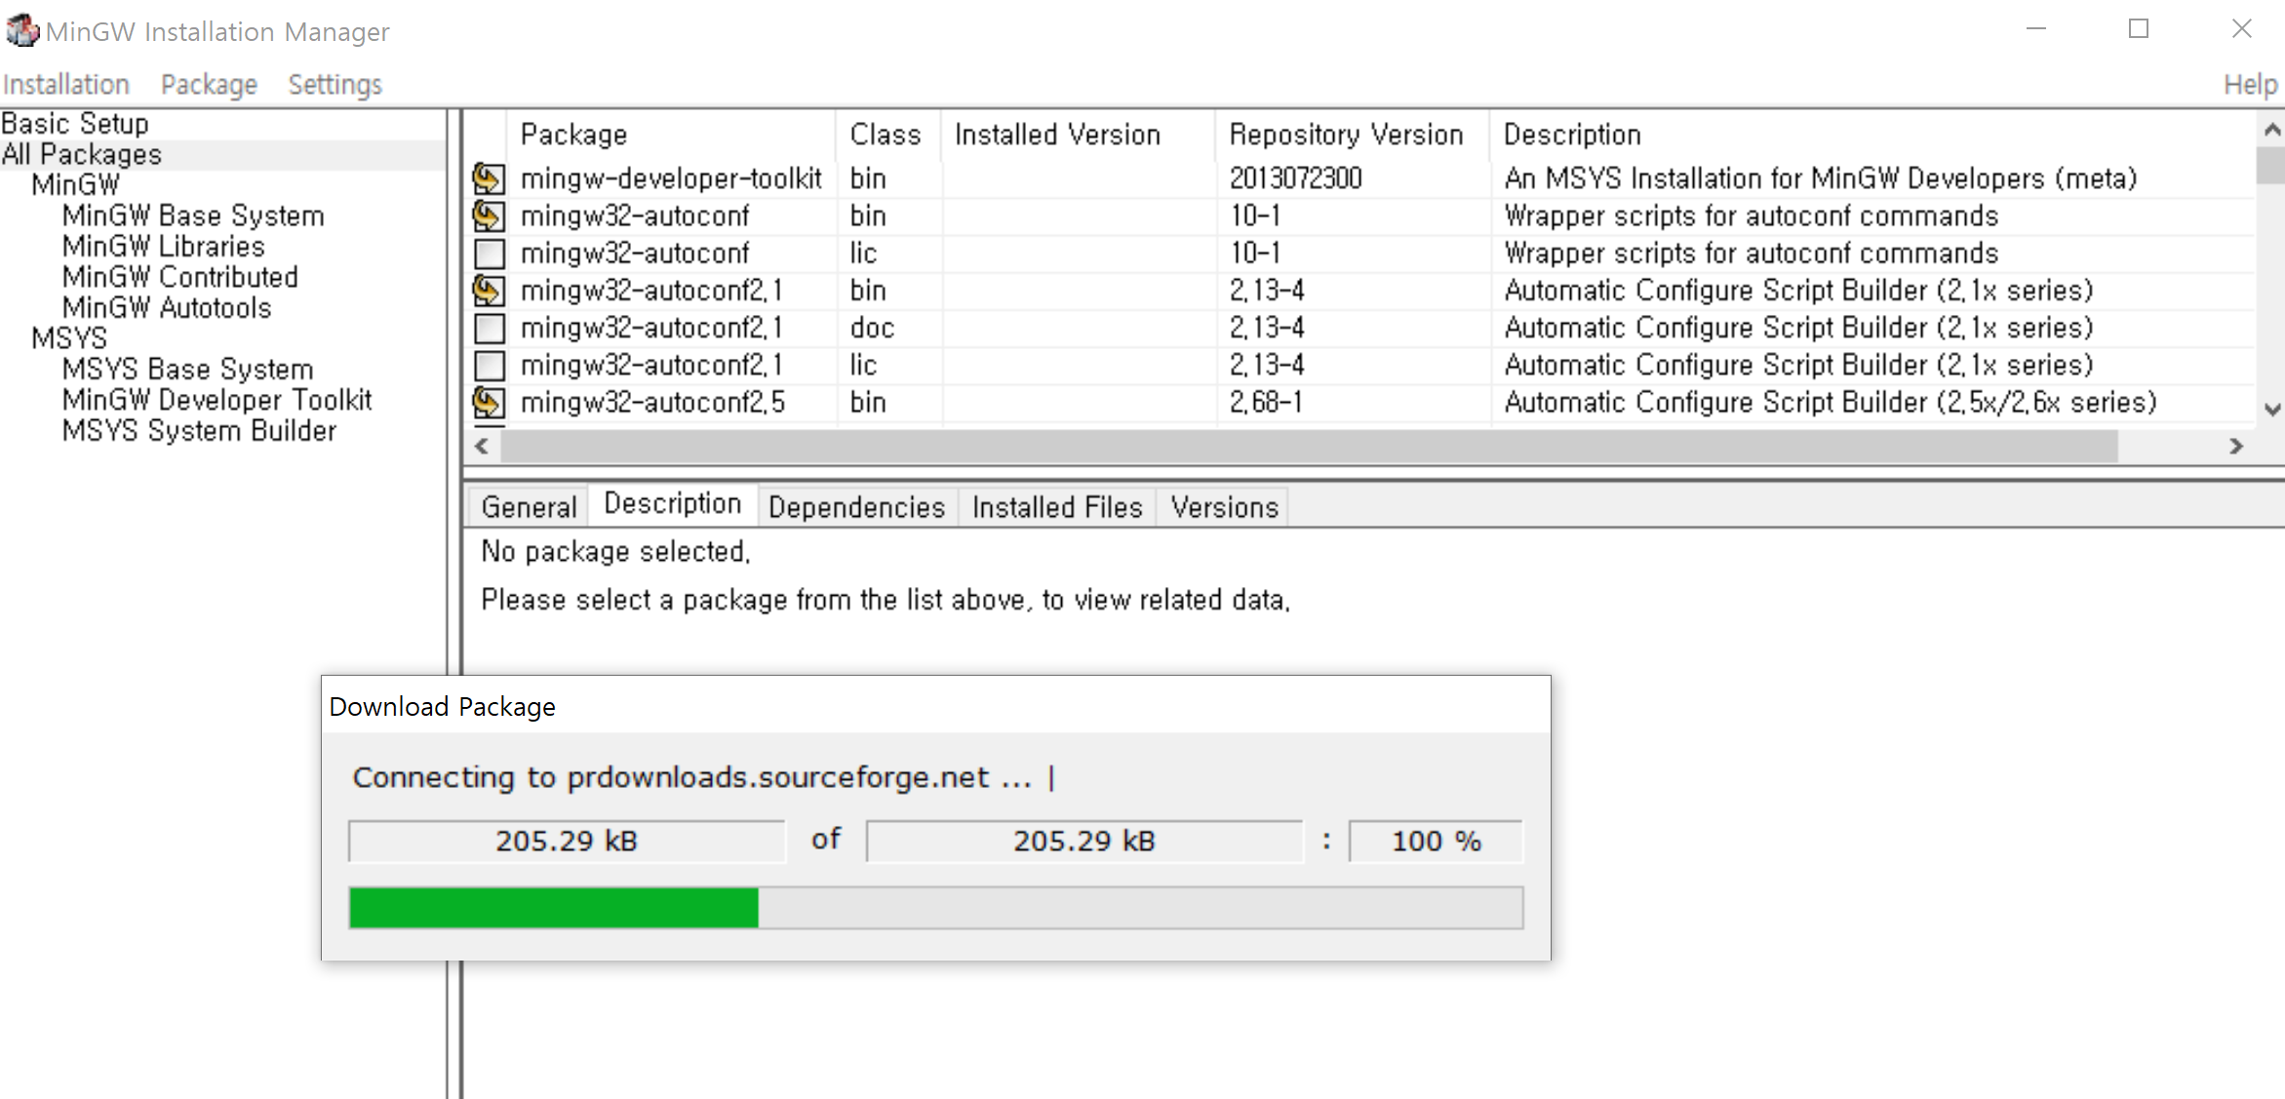Select MinGW Autotools in the tree
Viewport: 2285px width, 1099px height.
click(x=167, y=308)
